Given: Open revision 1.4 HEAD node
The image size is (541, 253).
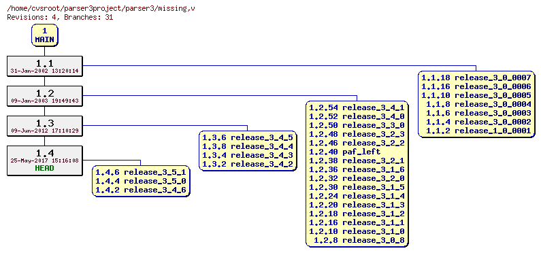Looking at the screenshot, I should coord(45,161).
